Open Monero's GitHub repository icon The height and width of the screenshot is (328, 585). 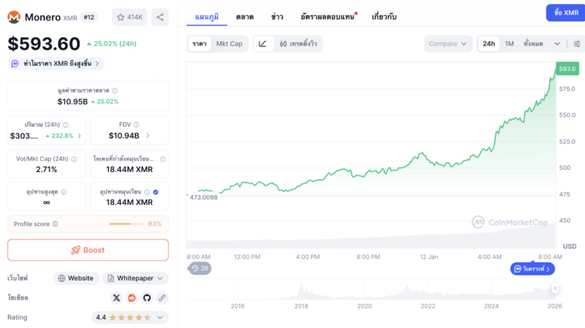147,298
